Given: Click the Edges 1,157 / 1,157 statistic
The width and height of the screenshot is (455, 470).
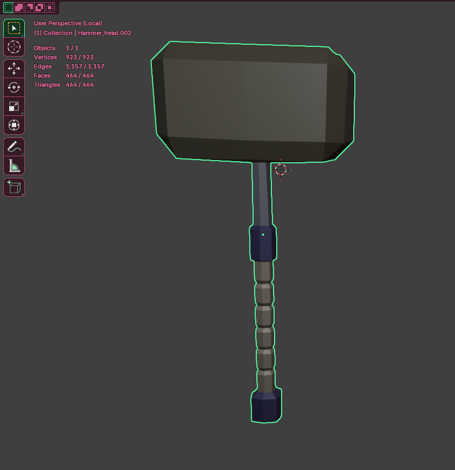Looking at the screenshot, I should point(69,66).
